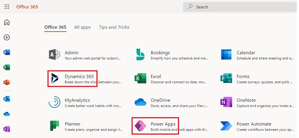
Task: Launch Excel from the sidebar icon
Action: pos(7,67)
